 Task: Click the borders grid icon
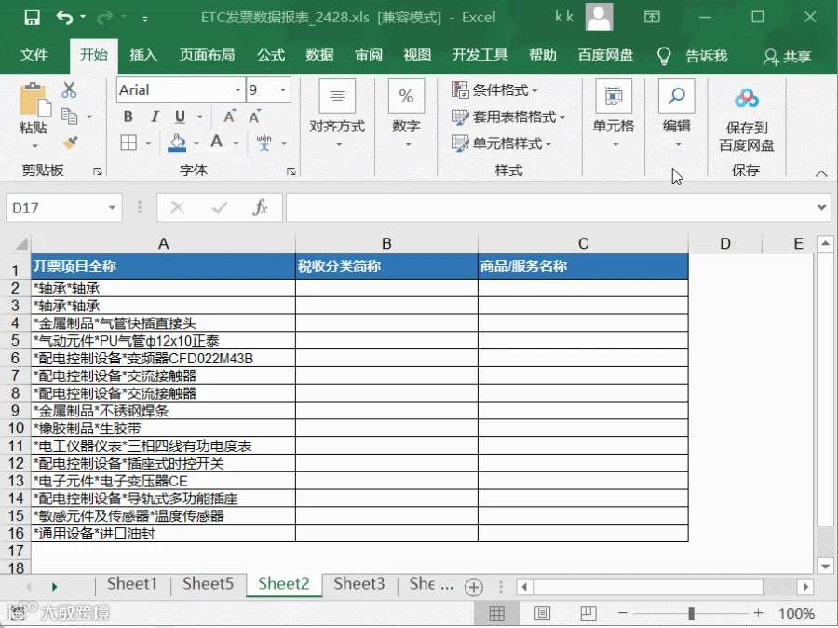(x=128, y=143)
